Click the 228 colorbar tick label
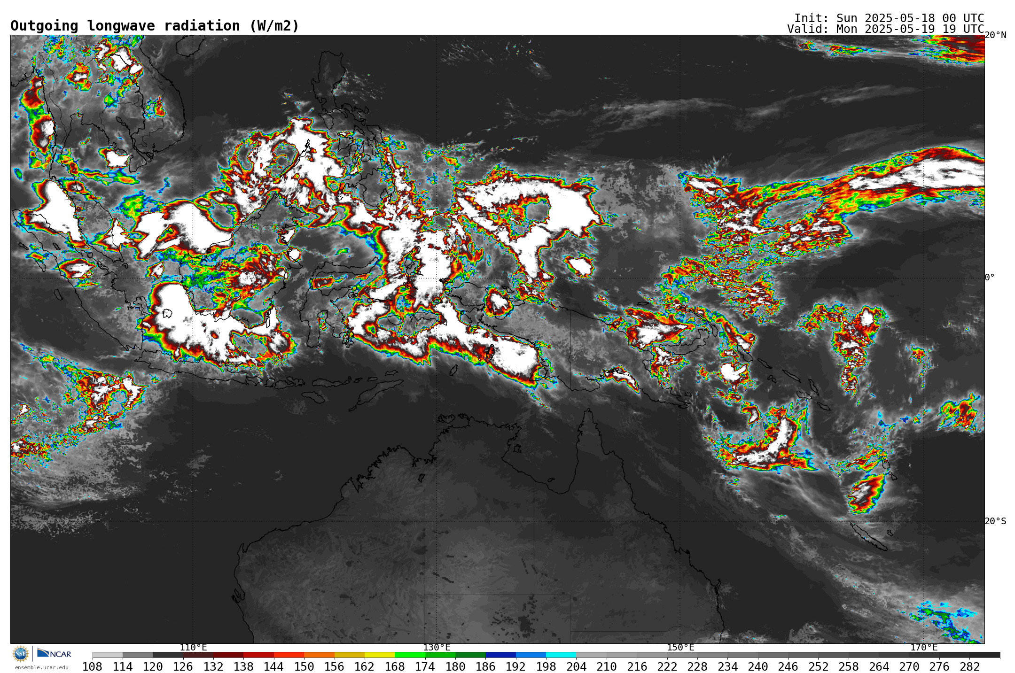The image size is (1015, 673). click(697, 667)
